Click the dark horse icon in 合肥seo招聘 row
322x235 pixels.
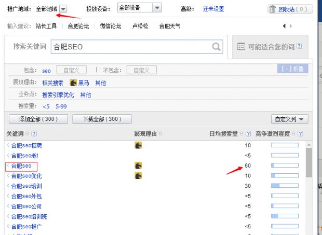138,146
